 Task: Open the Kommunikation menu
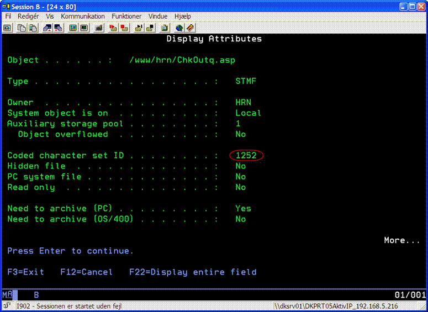coord(83,17)
